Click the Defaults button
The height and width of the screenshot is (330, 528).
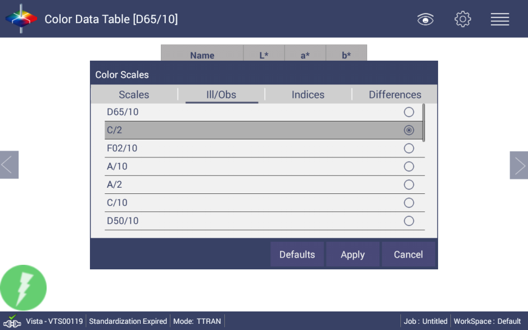(x=297, y=255)
